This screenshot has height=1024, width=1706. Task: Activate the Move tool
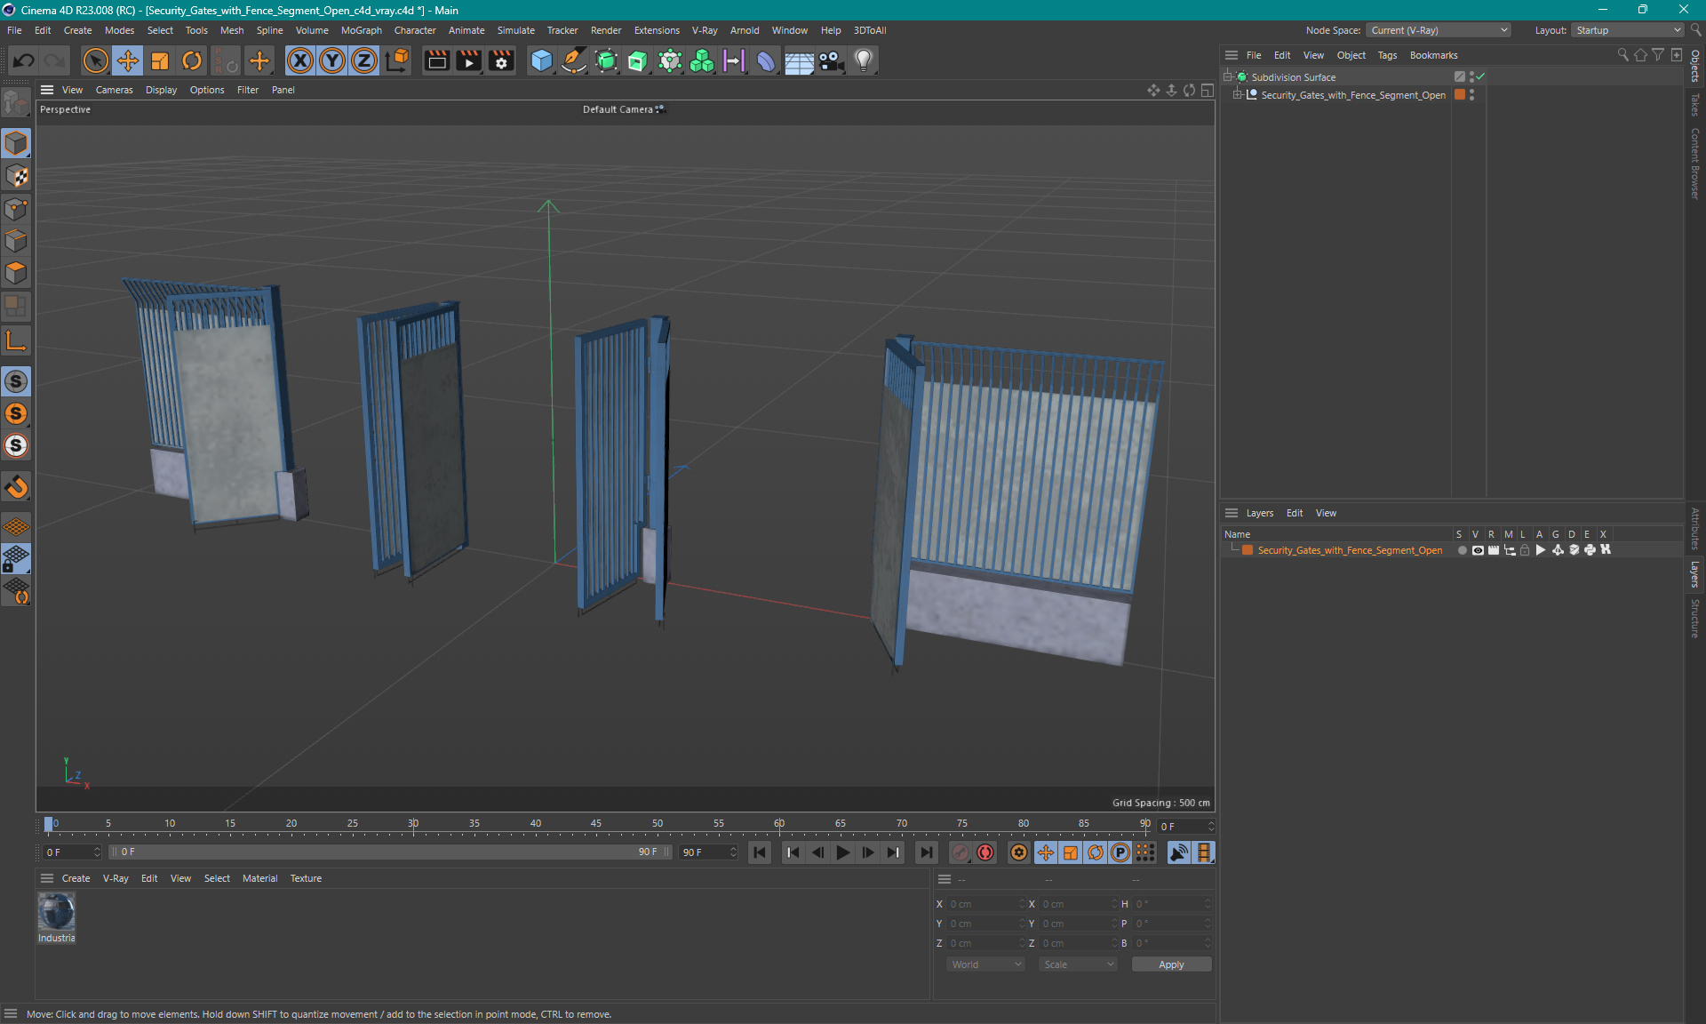(x=127, y=60)
